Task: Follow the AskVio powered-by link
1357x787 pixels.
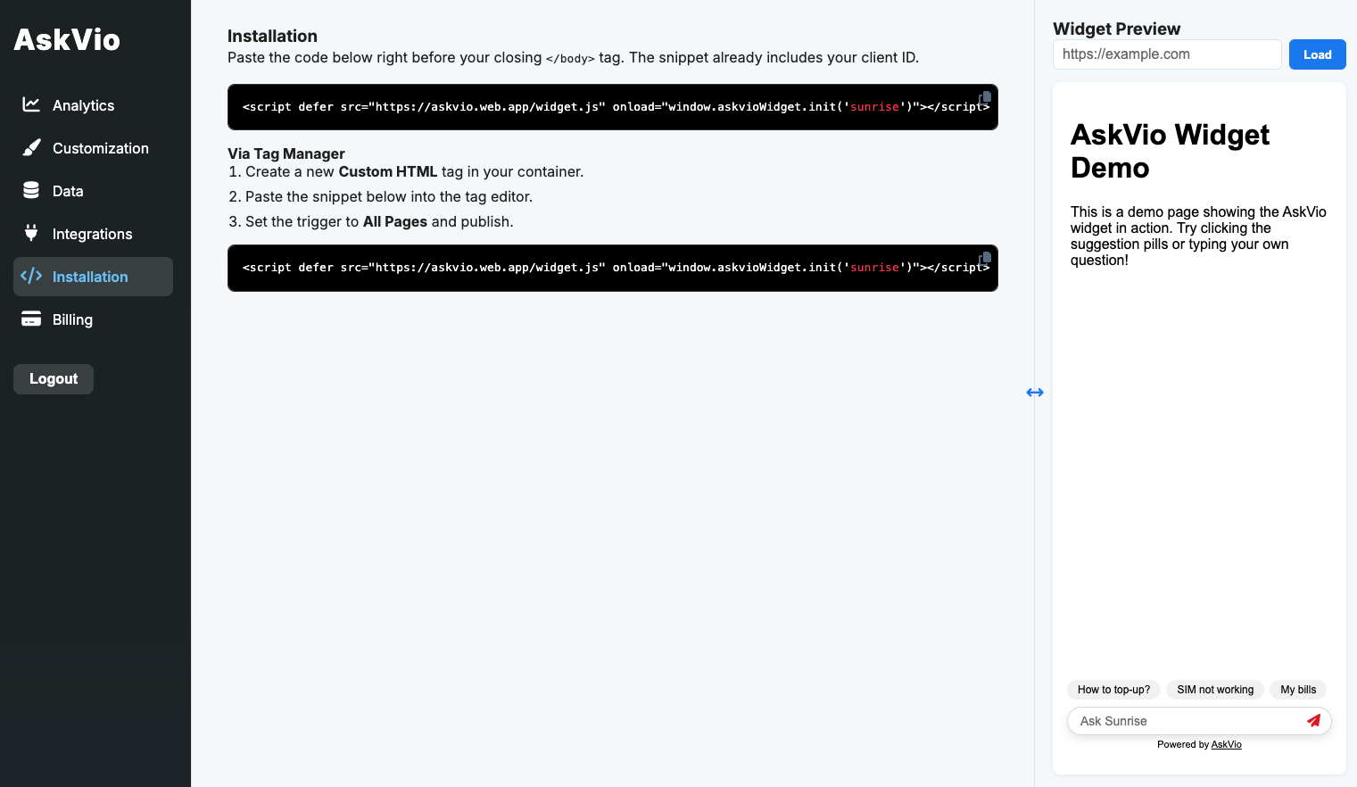Action: tap(1226, 744)
